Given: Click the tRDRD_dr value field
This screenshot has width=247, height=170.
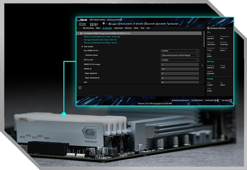Looking at the screenshot, I should point(180,69).
